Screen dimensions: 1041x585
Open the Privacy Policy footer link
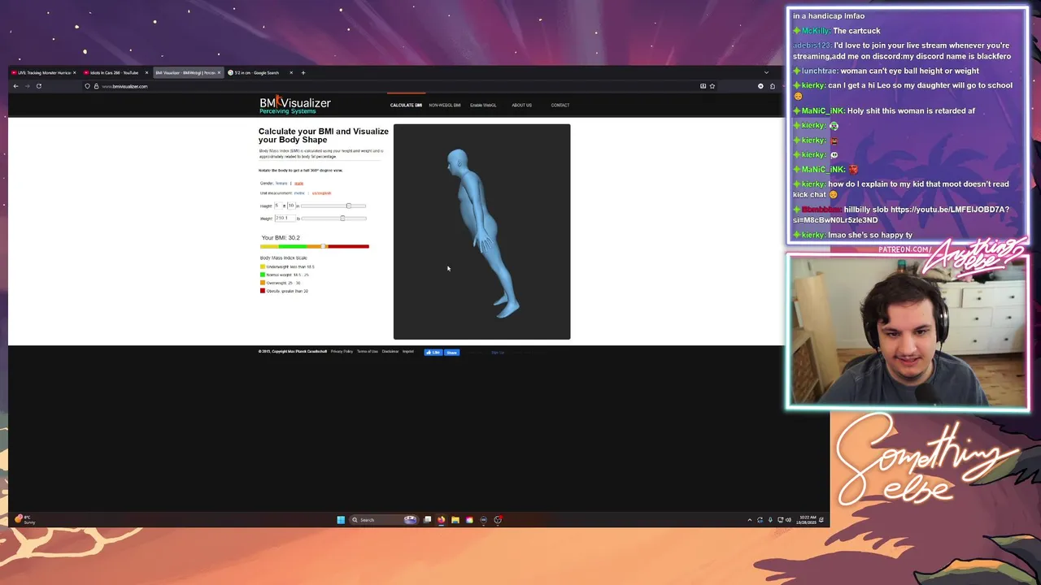(x=342, y=352)
